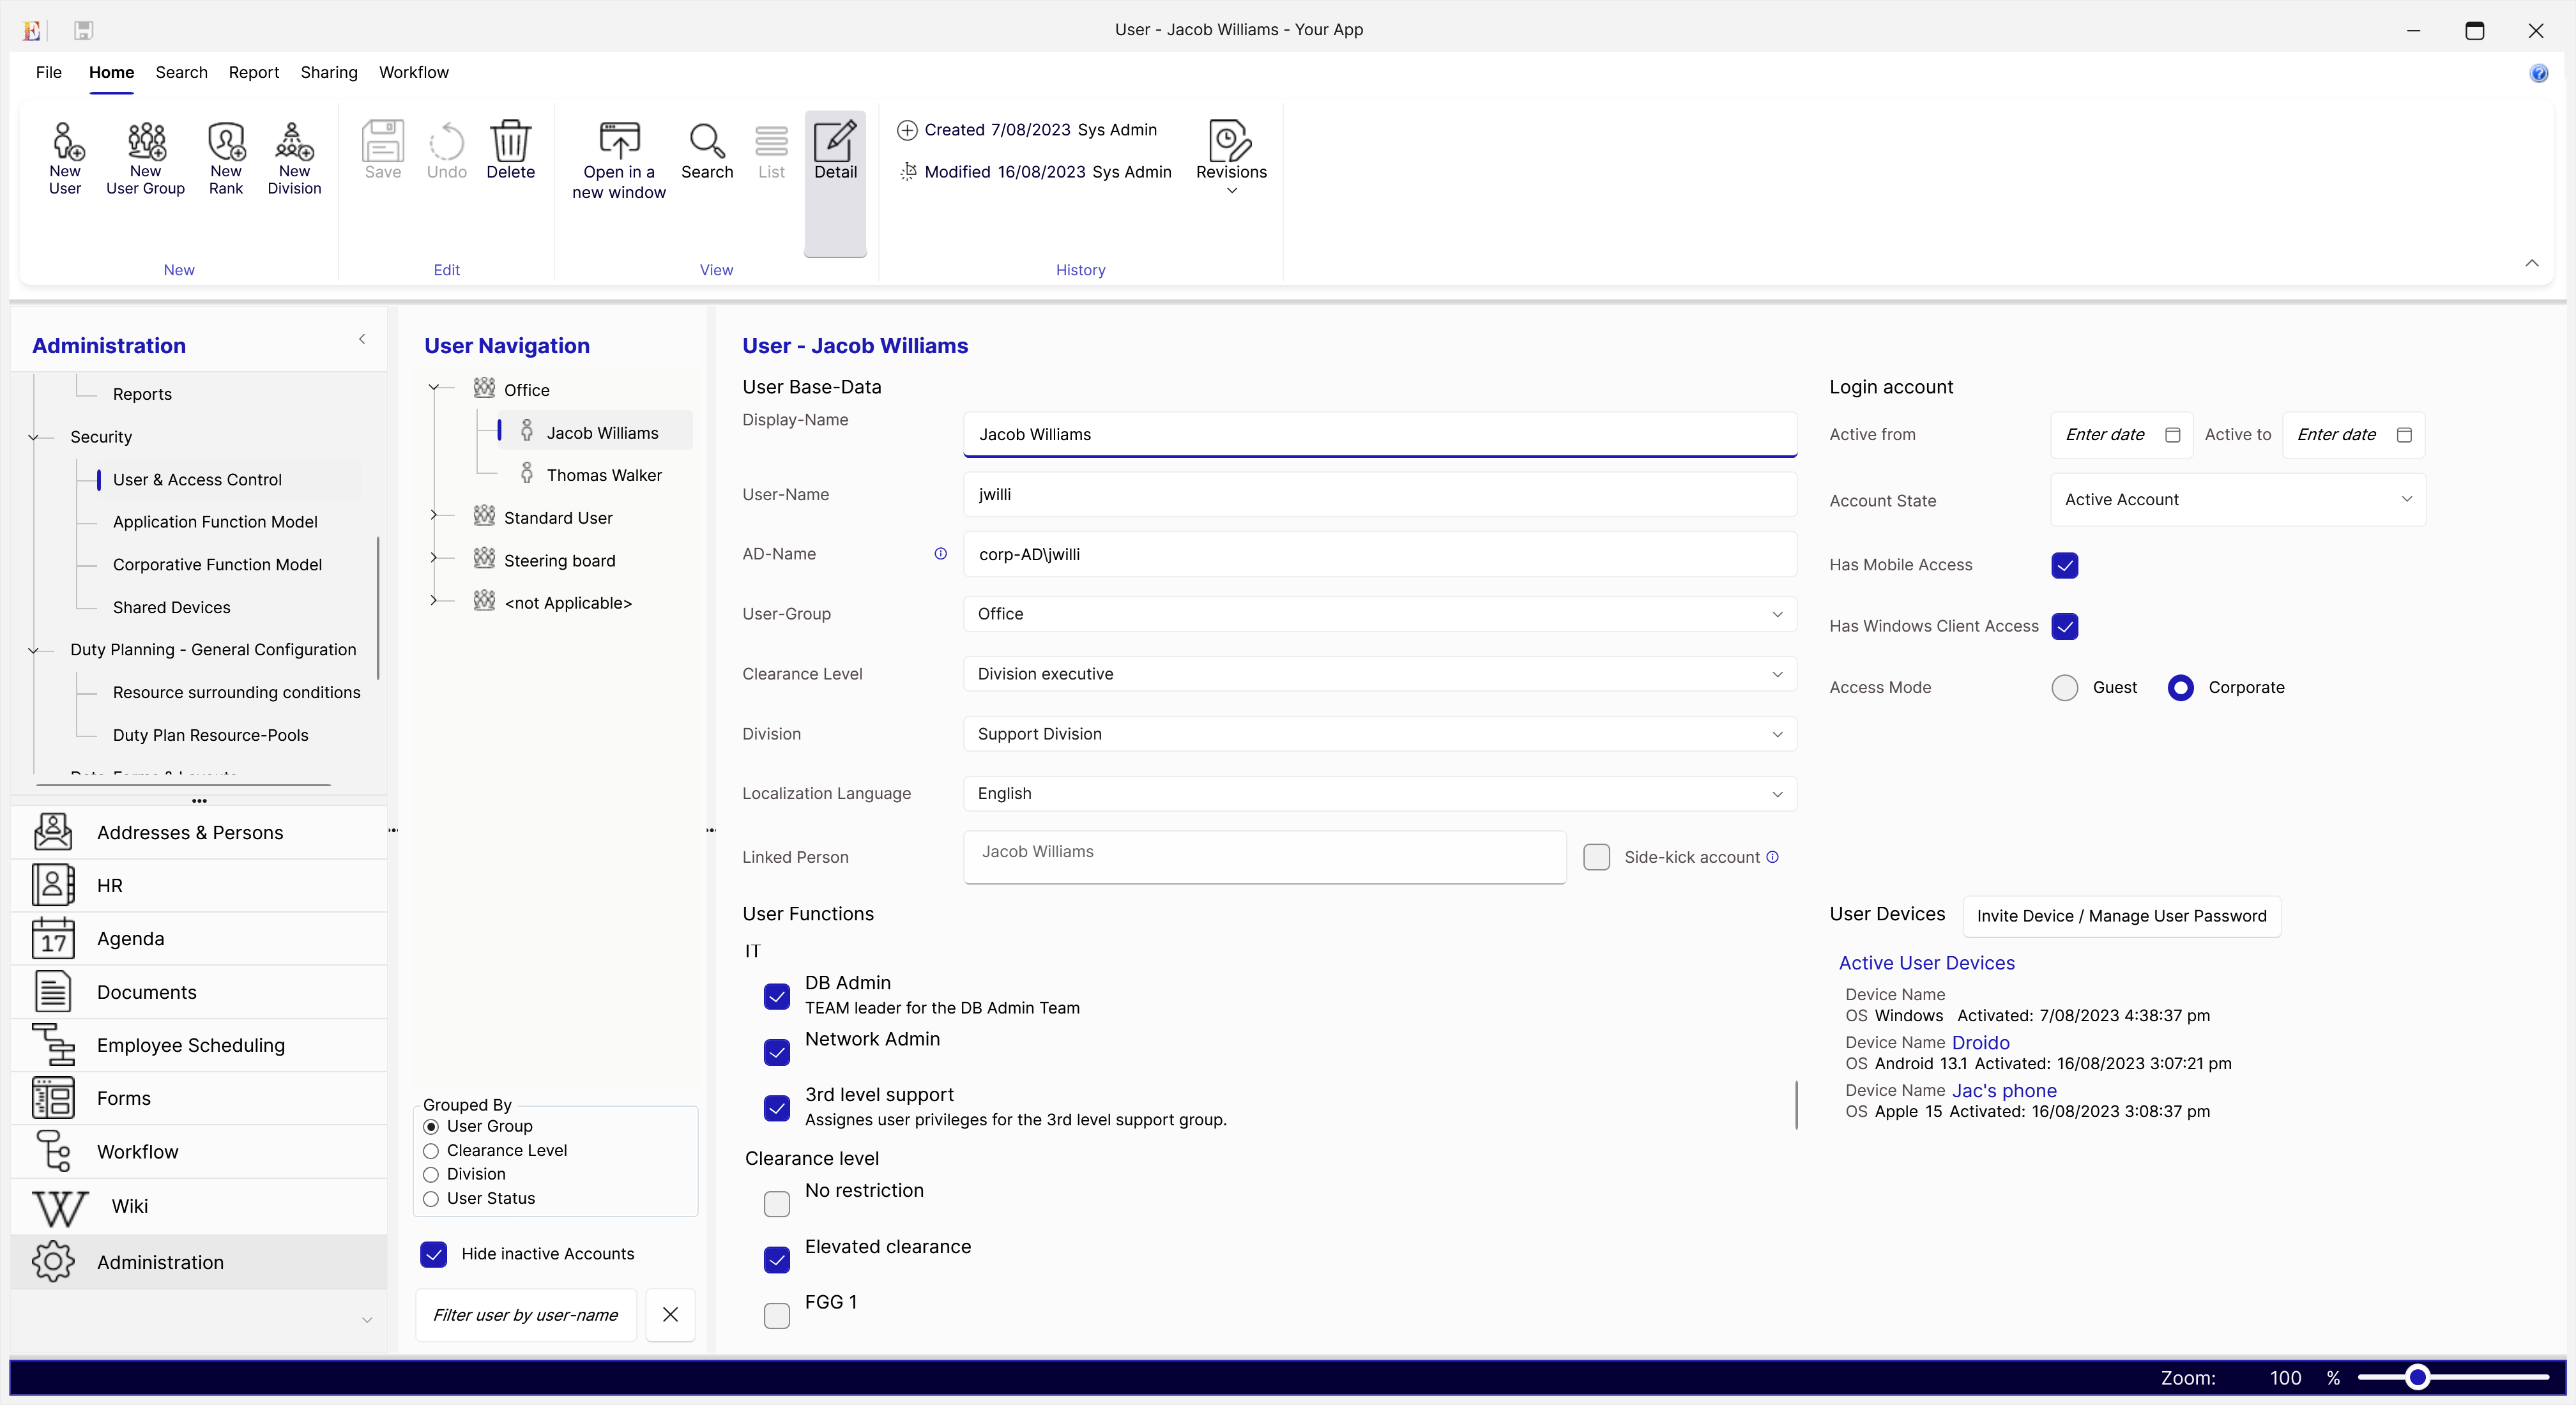Open the Workflow module in sidebar
The width and height of the screenshot is (2576, 1405).
199,1151
